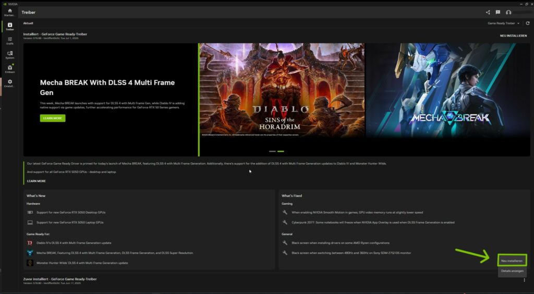Image resolution: width=534 pixels, height=294 pixels.
Task: Click the Mecha BREAK game icon in list
Action: (30, 253)
